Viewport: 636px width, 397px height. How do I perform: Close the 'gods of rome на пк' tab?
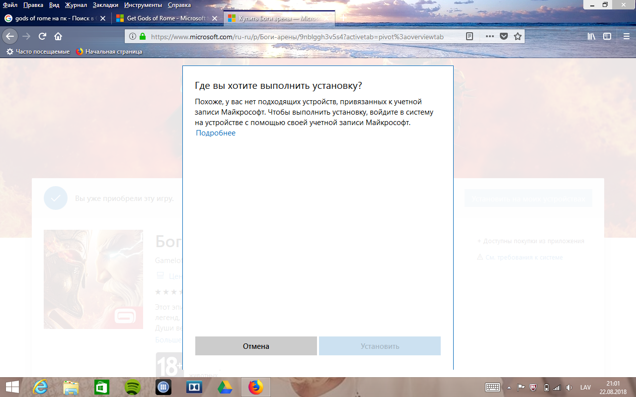point(103,18)
